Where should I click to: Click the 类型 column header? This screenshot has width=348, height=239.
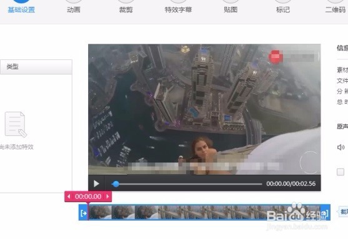tap(36, 67)
